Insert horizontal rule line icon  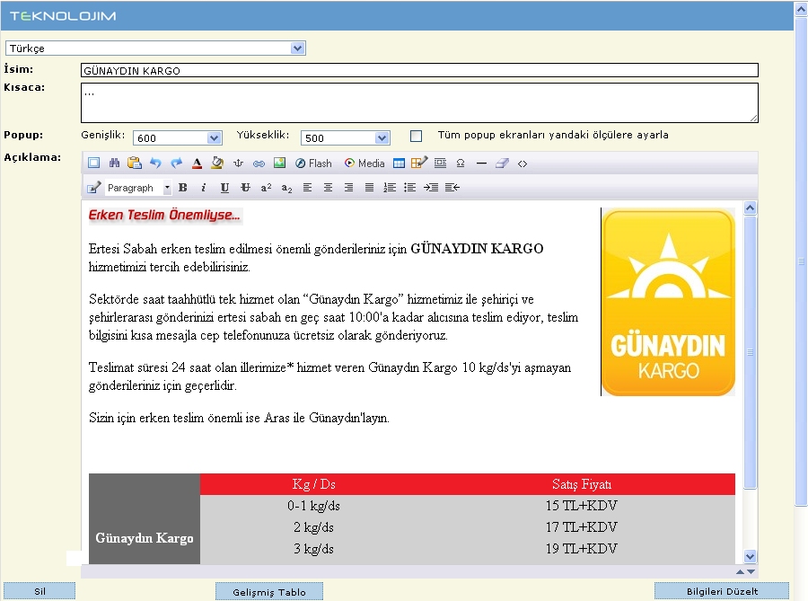[481, 164]
